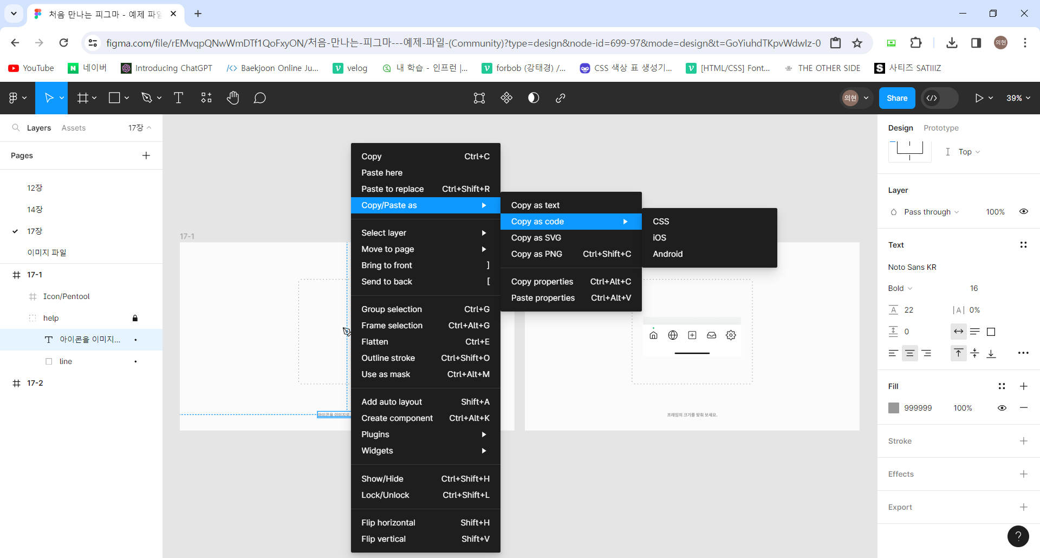1040x558 pixels.
Task: Select the Hand tool
Action: [233, 98]
